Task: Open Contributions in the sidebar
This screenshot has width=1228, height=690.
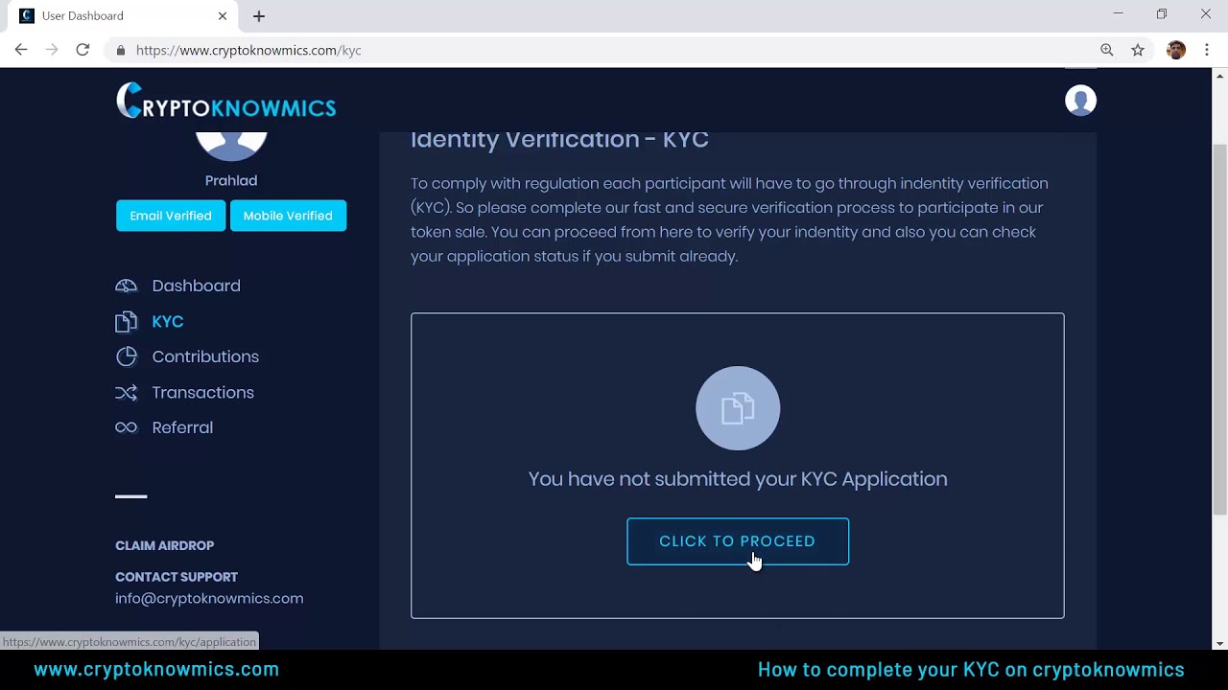Action: (x=205, y=356)
